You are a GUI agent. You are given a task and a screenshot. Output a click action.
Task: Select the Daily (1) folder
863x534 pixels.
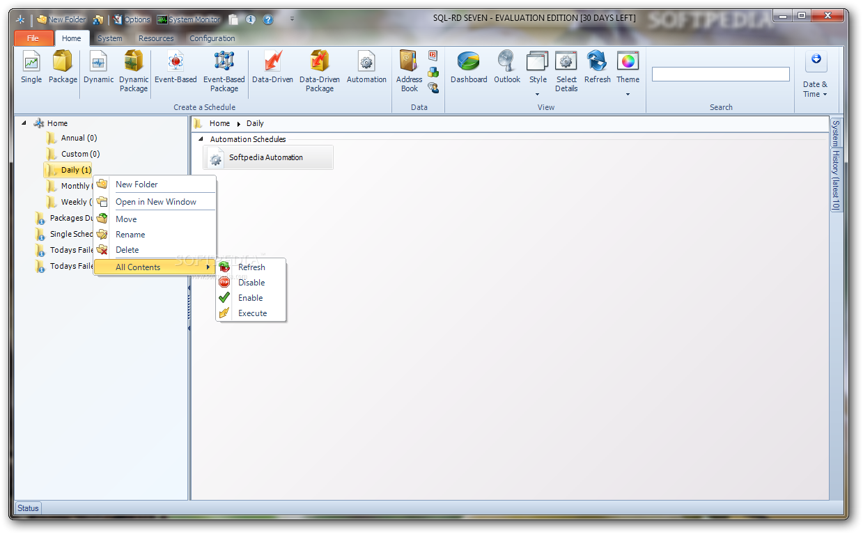point(68,170)
